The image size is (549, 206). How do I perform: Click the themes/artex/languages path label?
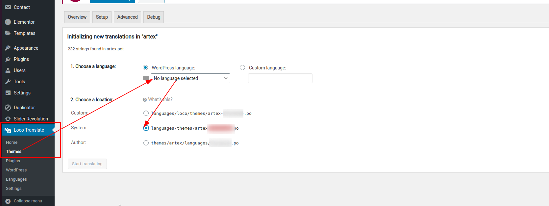pyautogui.click(x=195, y=143)
